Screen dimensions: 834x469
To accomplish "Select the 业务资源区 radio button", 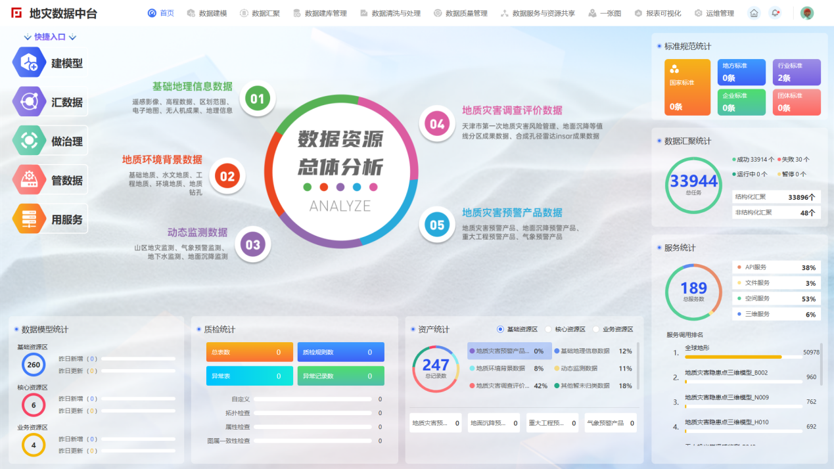I will pyautogui.click(x=596, y=329).
